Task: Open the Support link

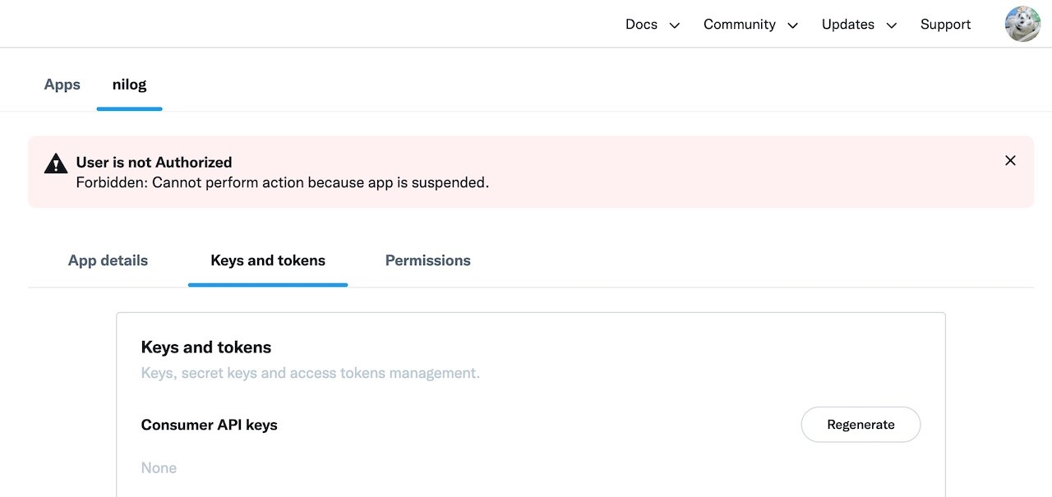Action: pyautogui.click(x=945, y=25)
